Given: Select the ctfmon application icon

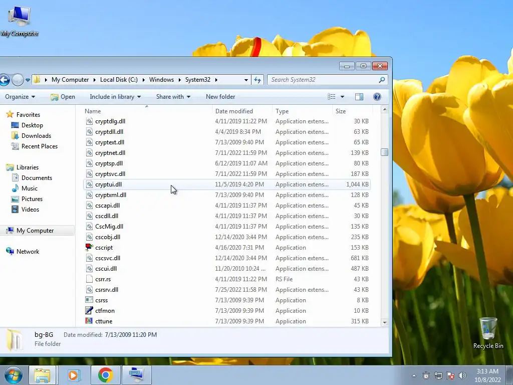Looking at the screenshot, I should [89, 310].
